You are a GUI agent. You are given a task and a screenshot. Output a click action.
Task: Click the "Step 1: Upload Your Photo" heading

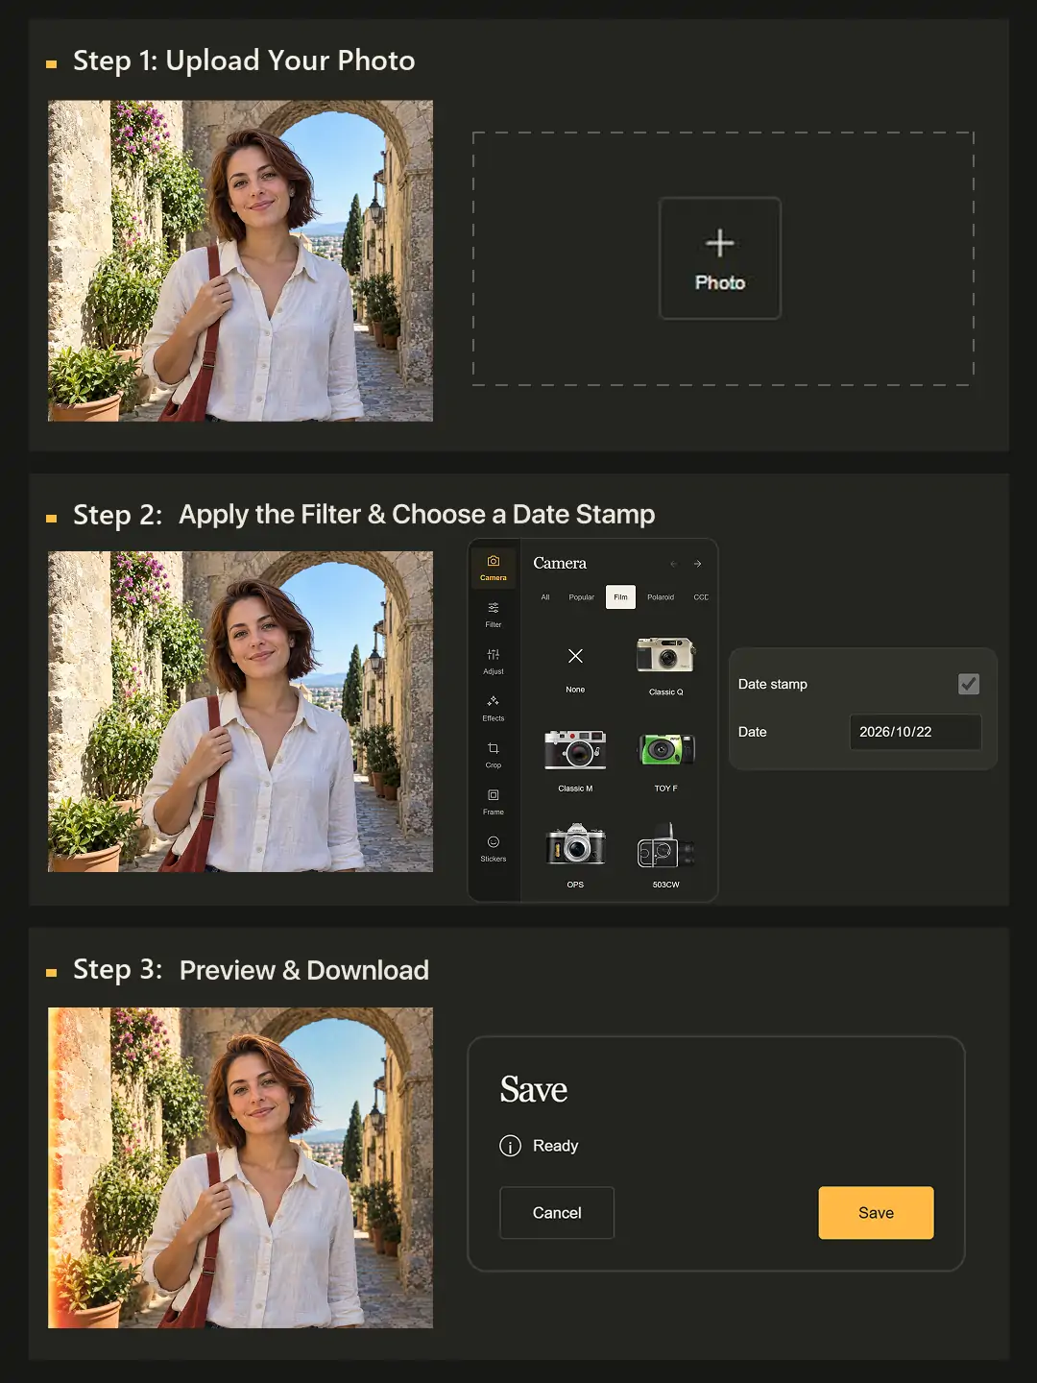(x=244, y=61)
